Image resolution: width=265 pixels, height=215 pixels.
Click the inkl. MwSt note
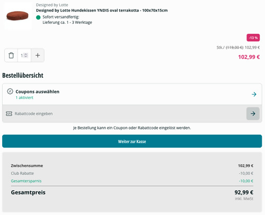point(244,199)
